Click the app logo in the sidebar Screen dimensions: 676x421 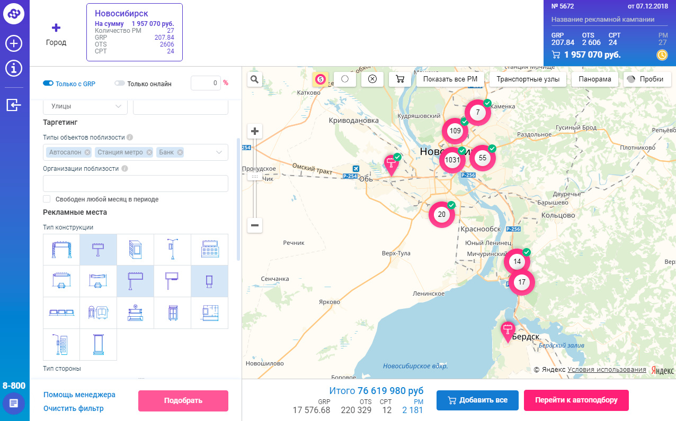pos(14,14)
